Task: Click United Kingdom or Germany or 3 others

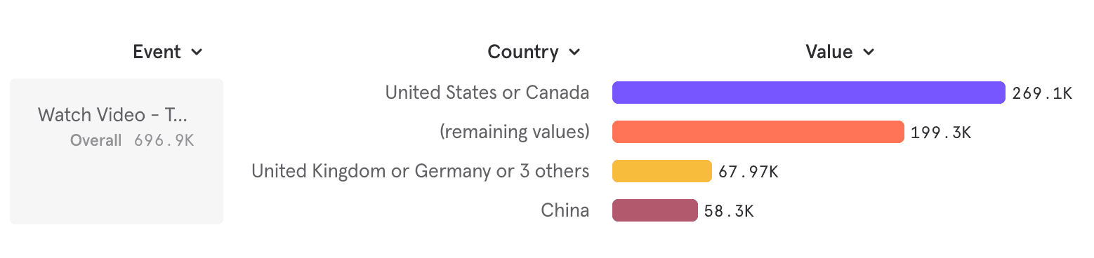Action: coord(421,171)
